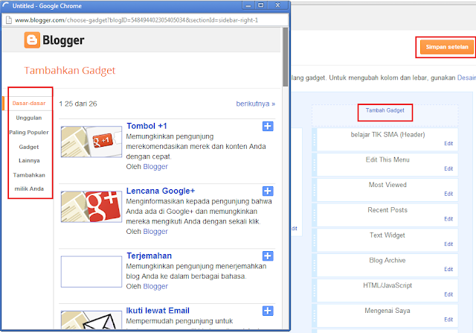
Task: Edit the Most Viewed gadget
Action: click(x=448, y=194)
